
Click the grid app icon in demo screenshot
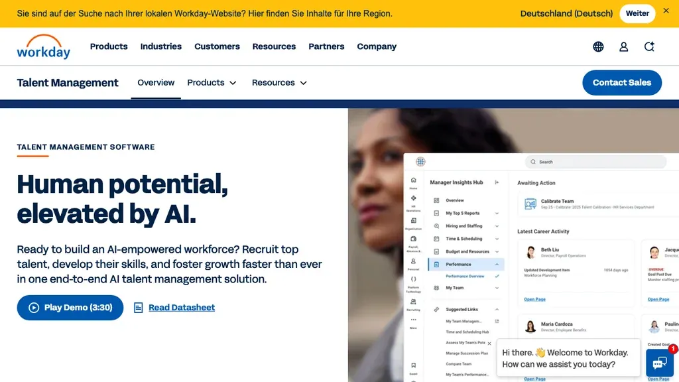(420, 162)
